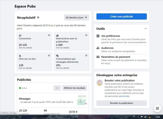Open the 60 derniers jours dropdown
Image resolution: width=163 pixels, height=119 pixels.
[x=77, y=17]
